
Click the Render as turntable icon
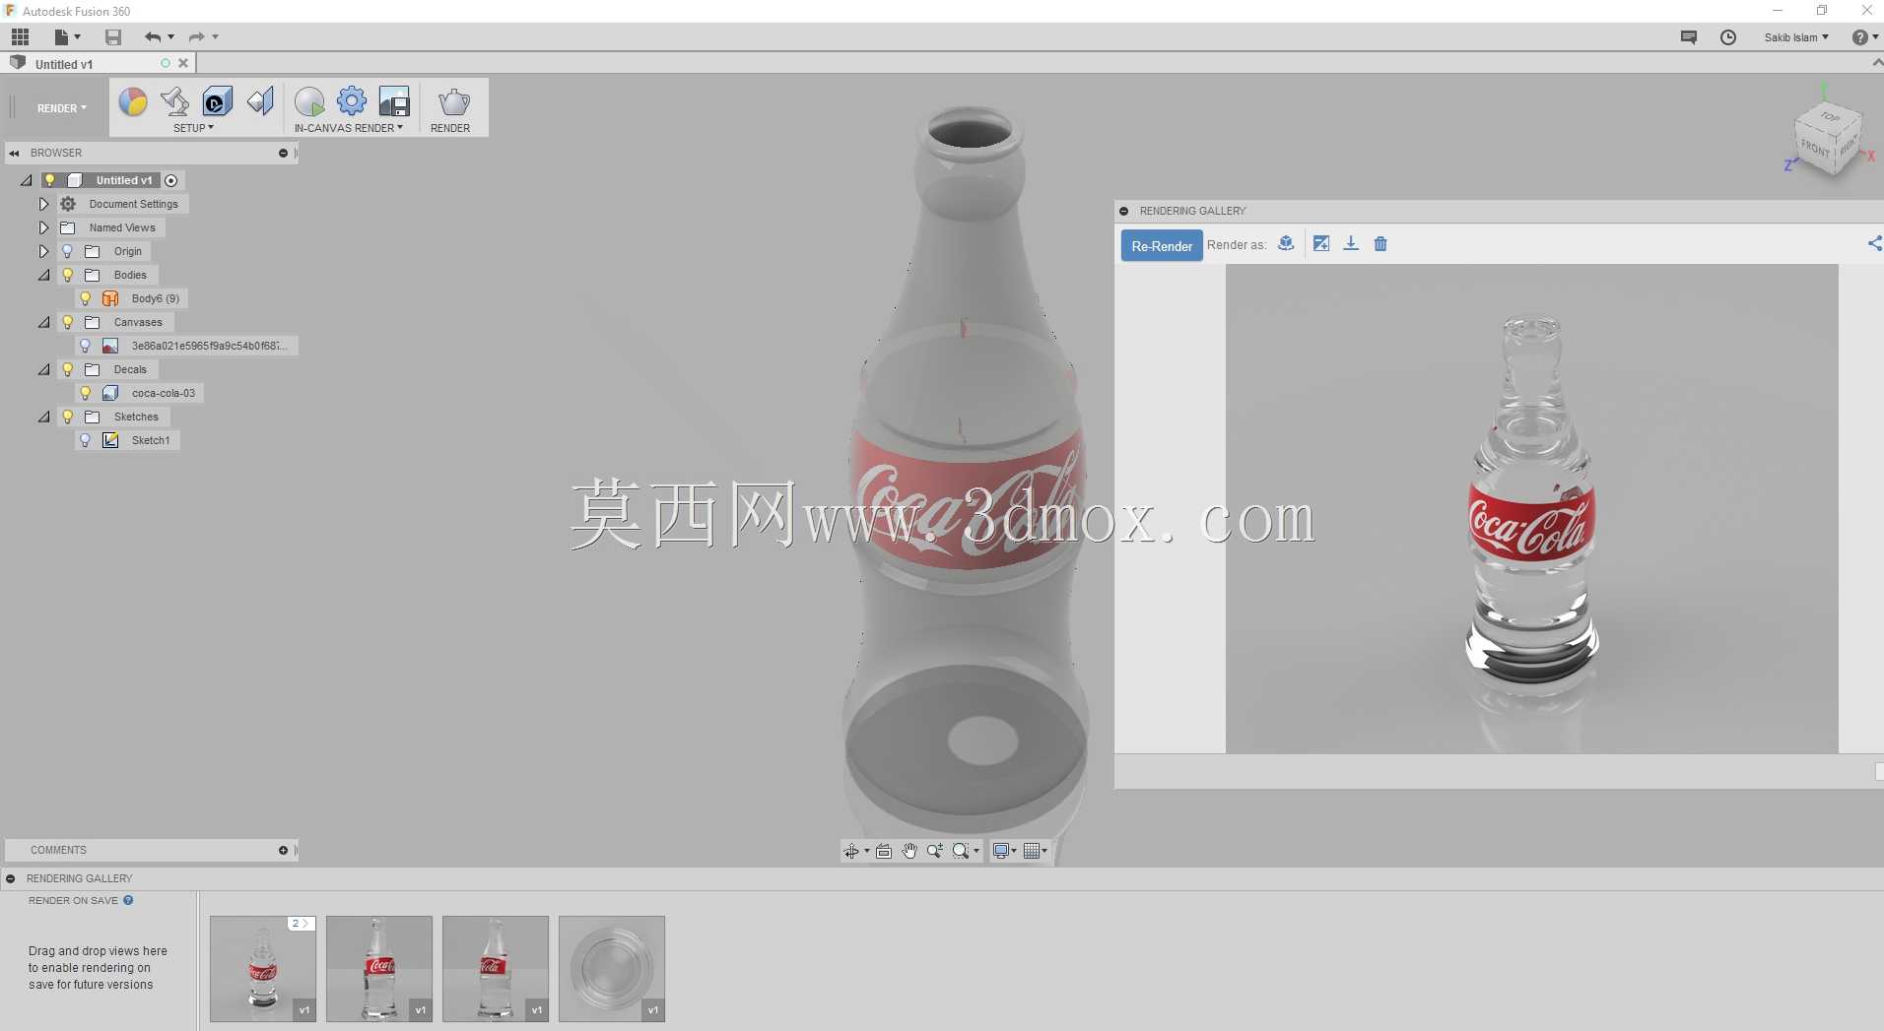pyautogui.click(x=1286, y=244)
